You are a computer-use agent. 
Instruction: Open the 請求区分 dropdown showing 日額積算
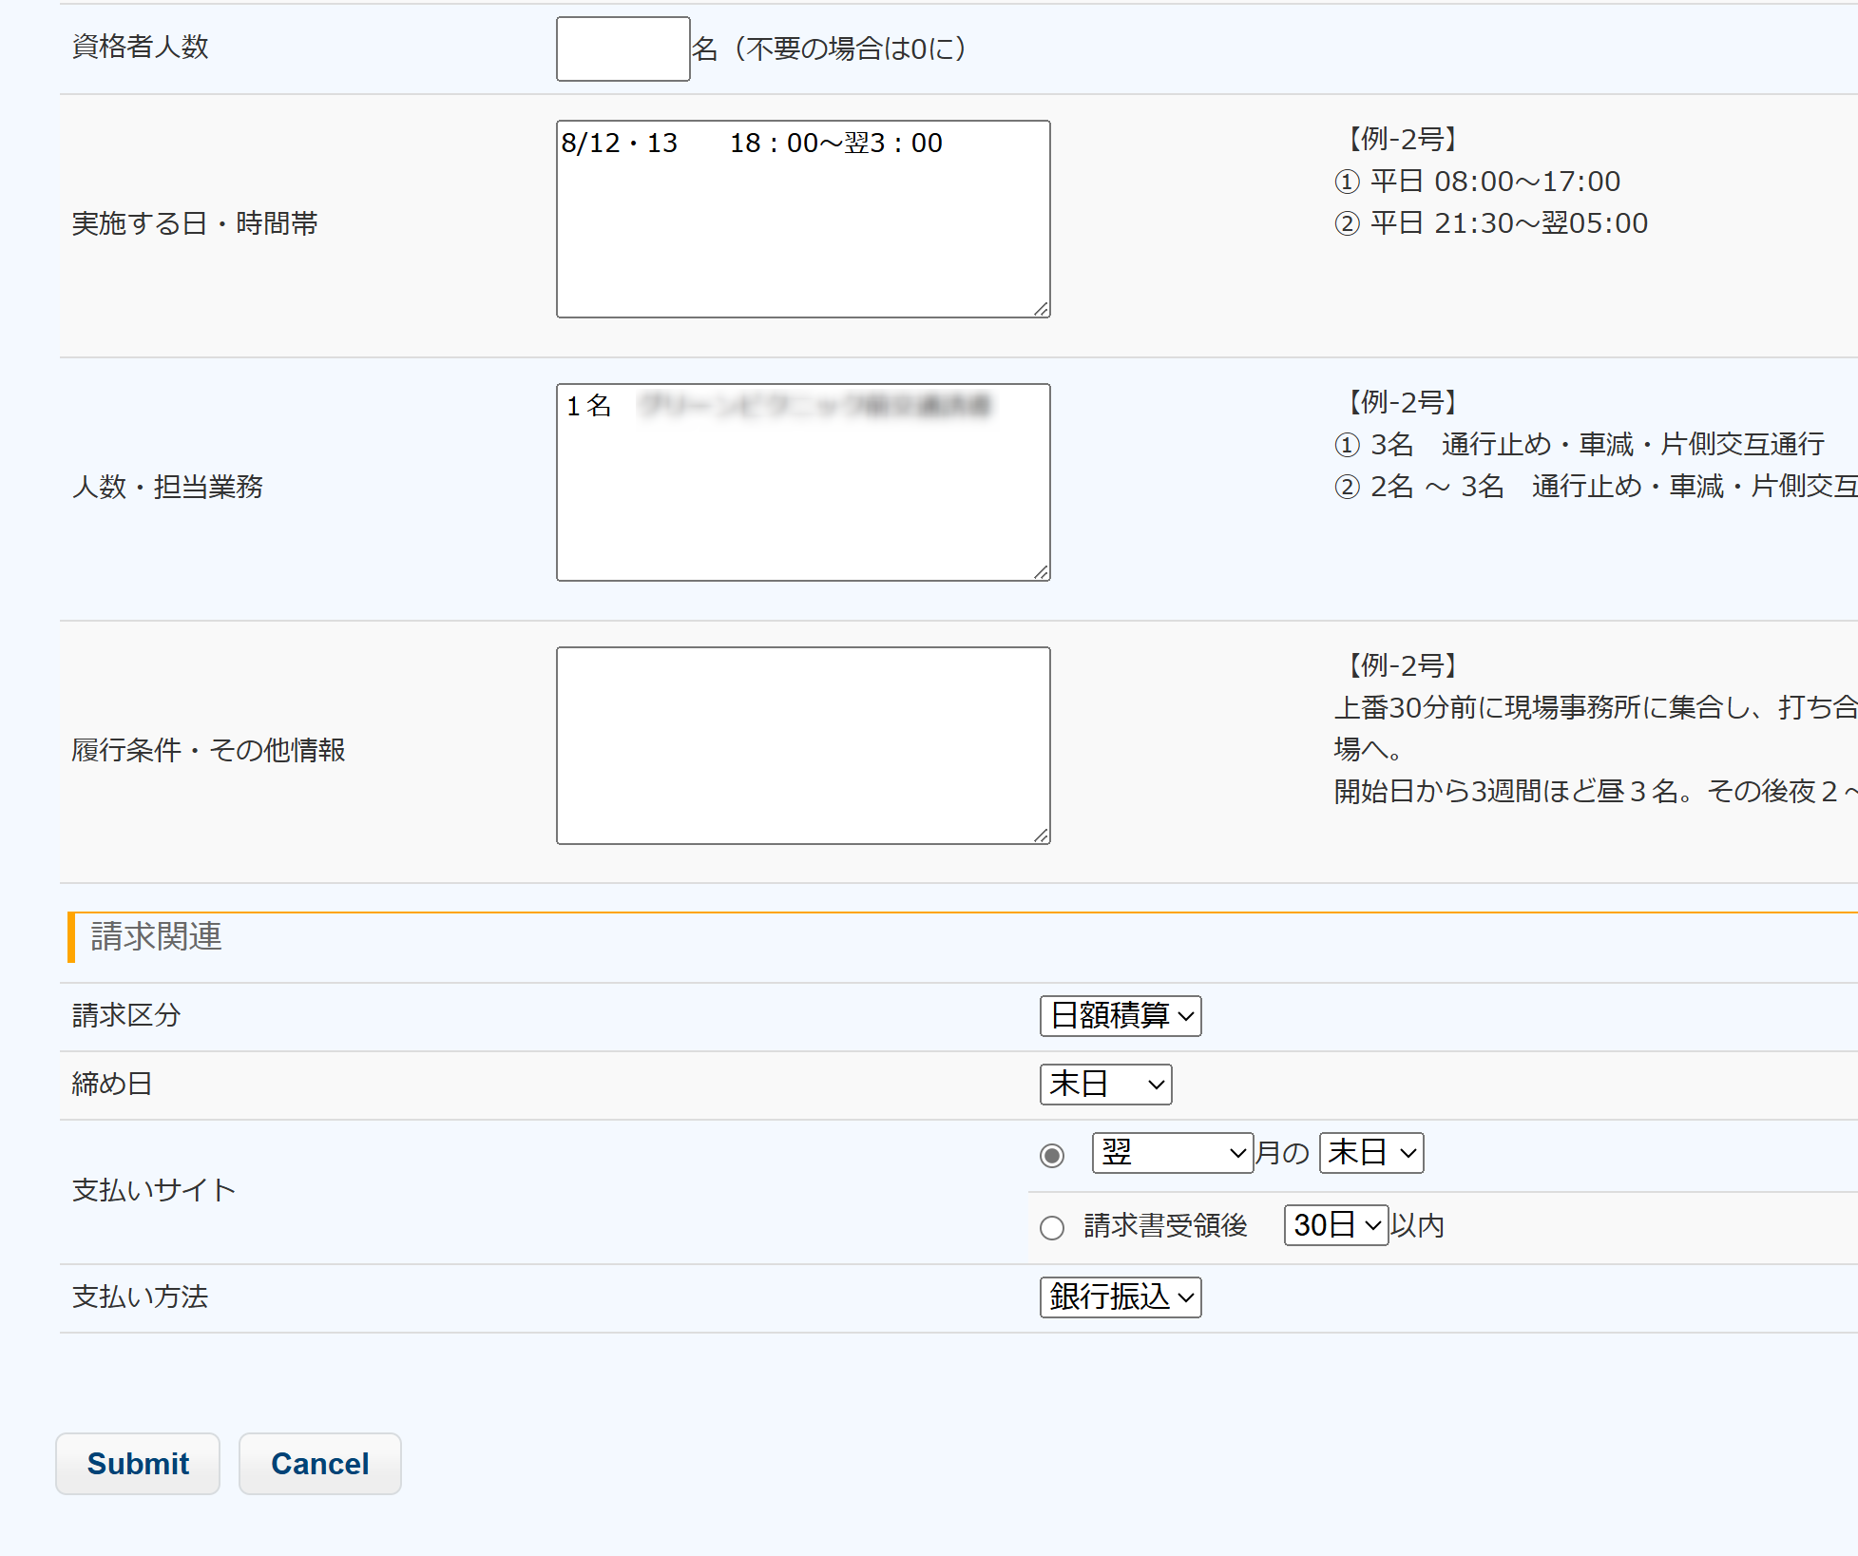click(x=1121, y=1016)
